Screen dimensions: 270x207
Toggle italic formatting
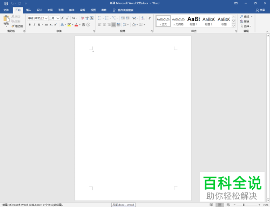pyautogui.click(x=34, y=25)
